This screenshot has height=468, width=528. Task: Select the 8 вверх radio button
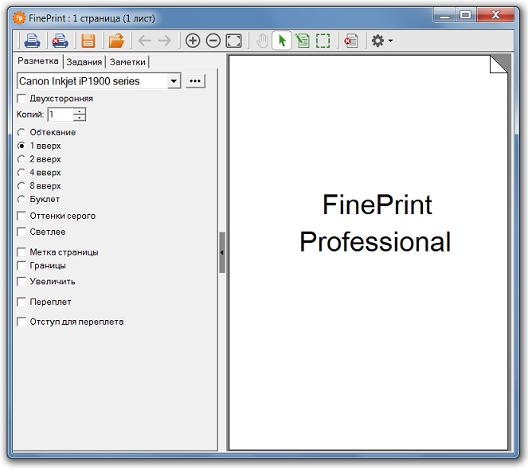pos(22,186)
